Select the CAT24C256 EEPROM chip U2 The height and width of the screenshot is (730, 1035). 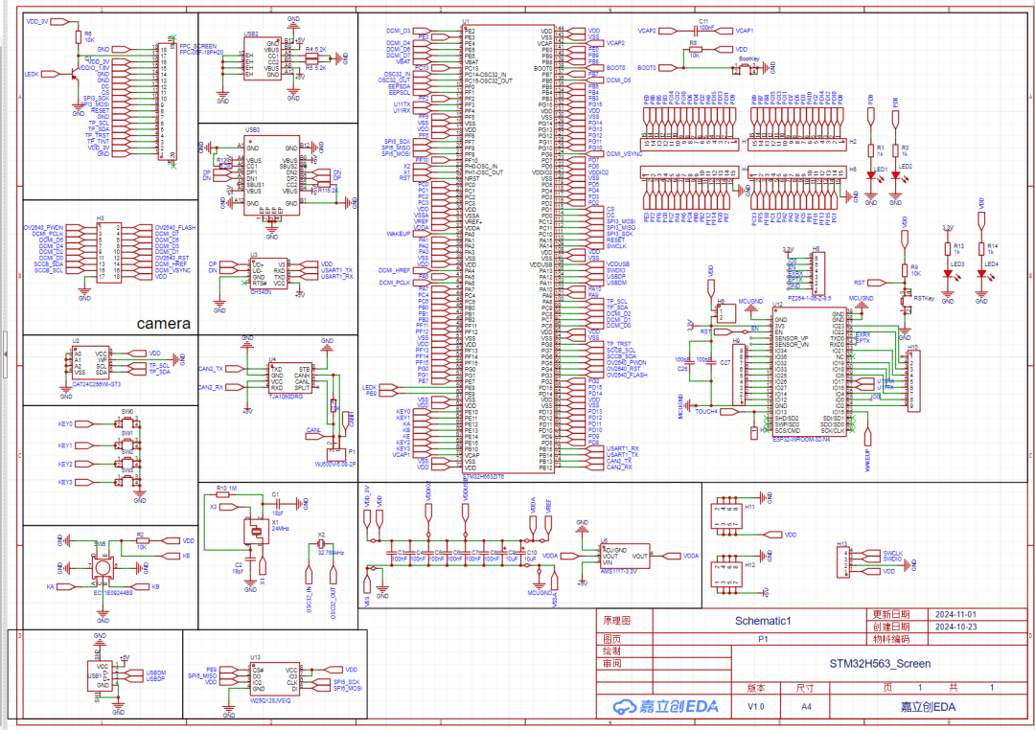click(x=95, y=361)
